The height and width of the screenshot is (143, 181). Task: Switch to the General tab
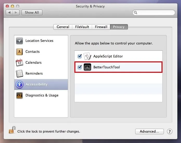[63, 27]
